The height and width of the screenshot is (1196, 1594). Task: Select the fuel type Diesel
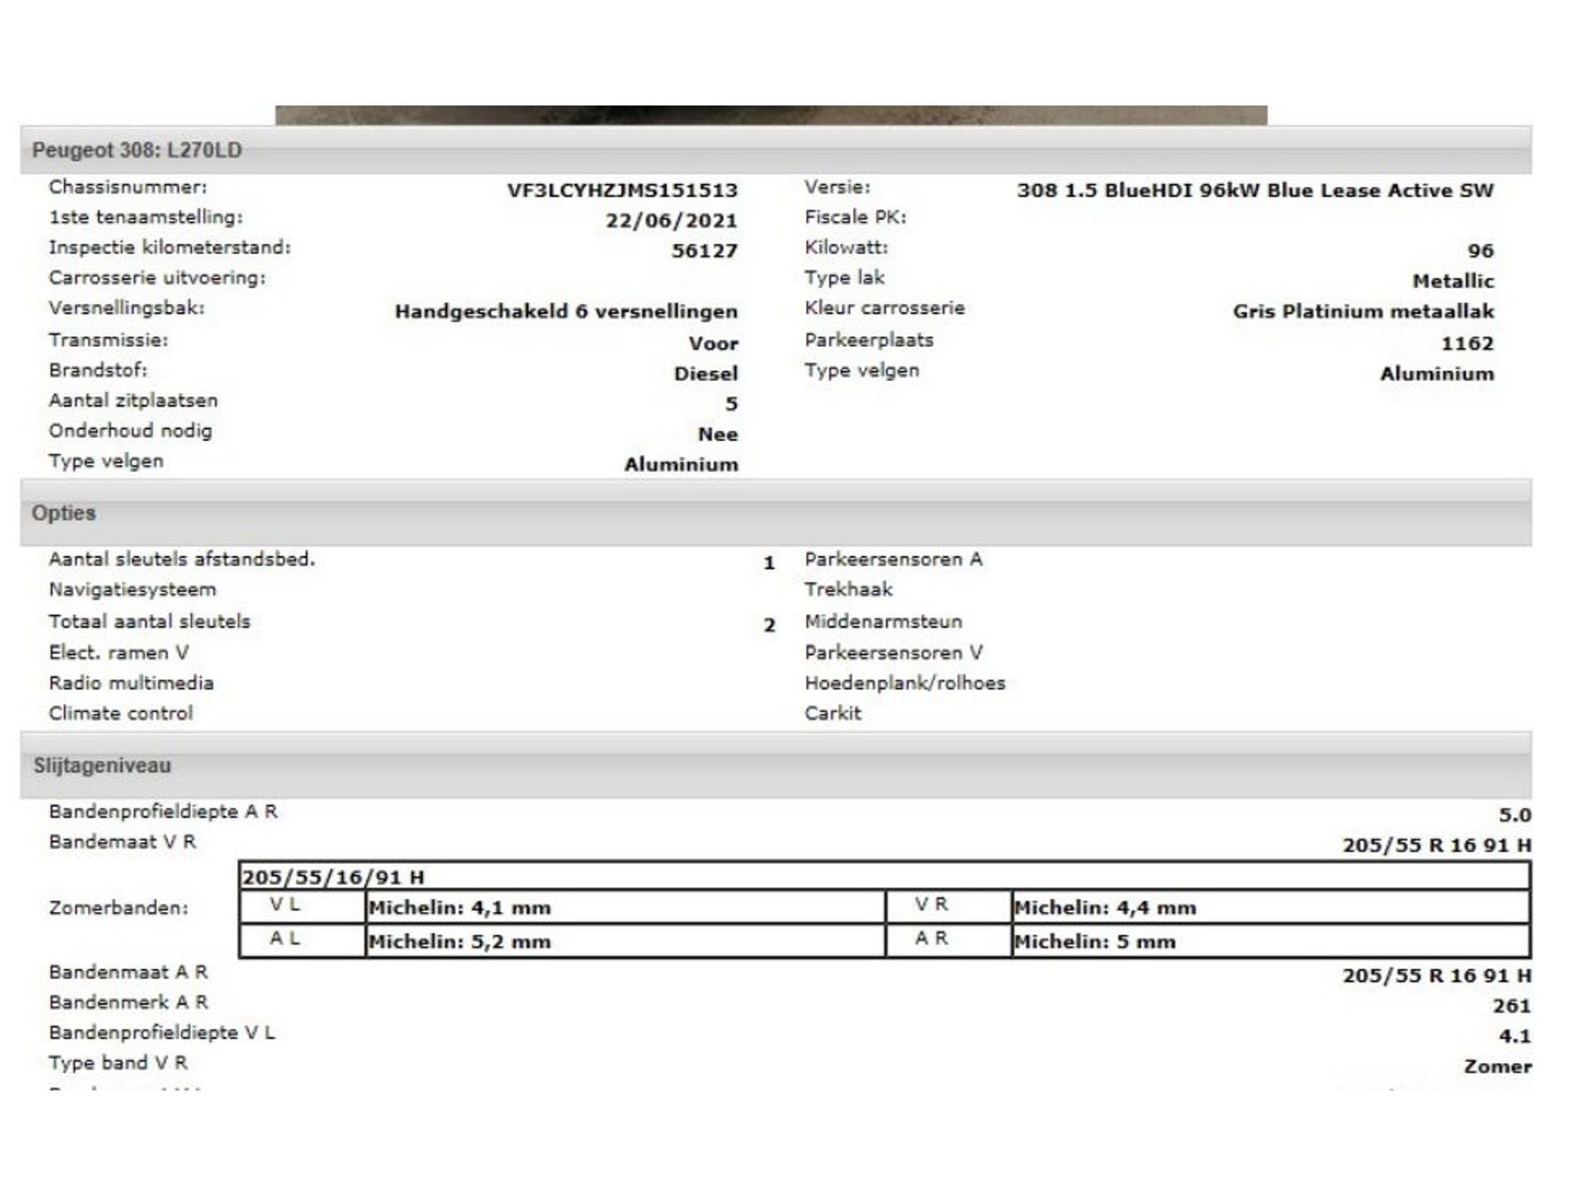(706, 374)
